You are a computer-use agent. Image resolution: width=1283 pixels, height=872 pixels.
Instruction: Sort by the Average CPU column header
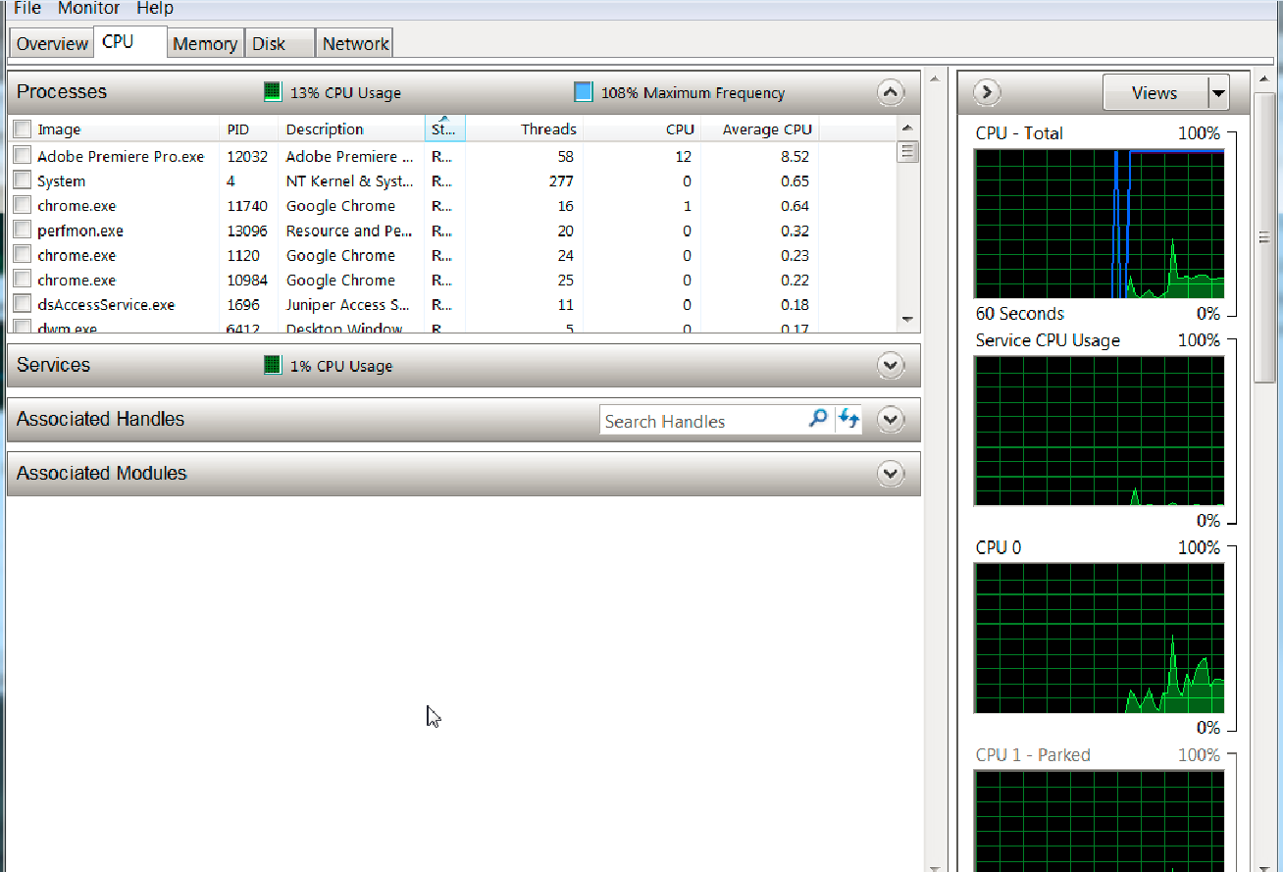(x=760, y=128)
